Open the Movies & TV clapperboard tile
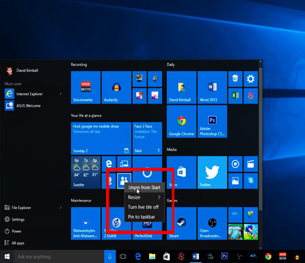This screenshot has width=305, height=263. tap(251, 164)
